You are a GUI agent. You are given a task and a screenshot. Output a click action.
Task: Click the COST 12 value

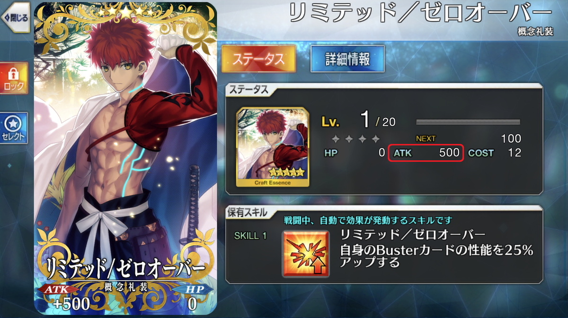tap(495, 153)
